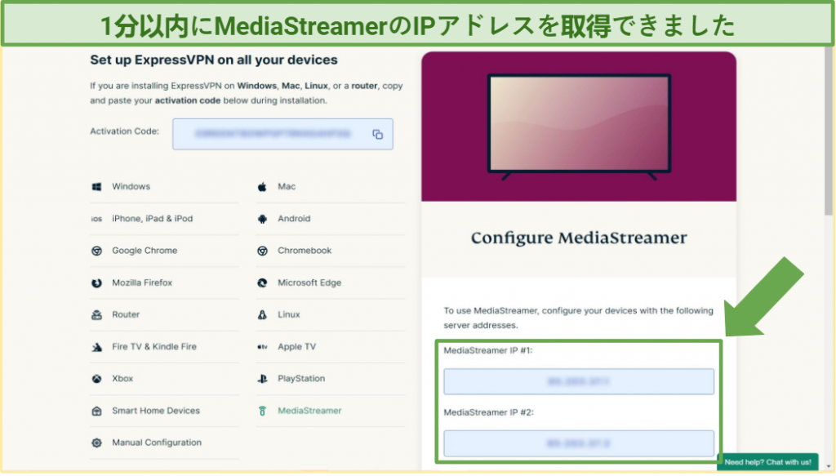This screenshot has height=476, width=836.
Task: Click the Xbox icon
Action: (96, 379)
